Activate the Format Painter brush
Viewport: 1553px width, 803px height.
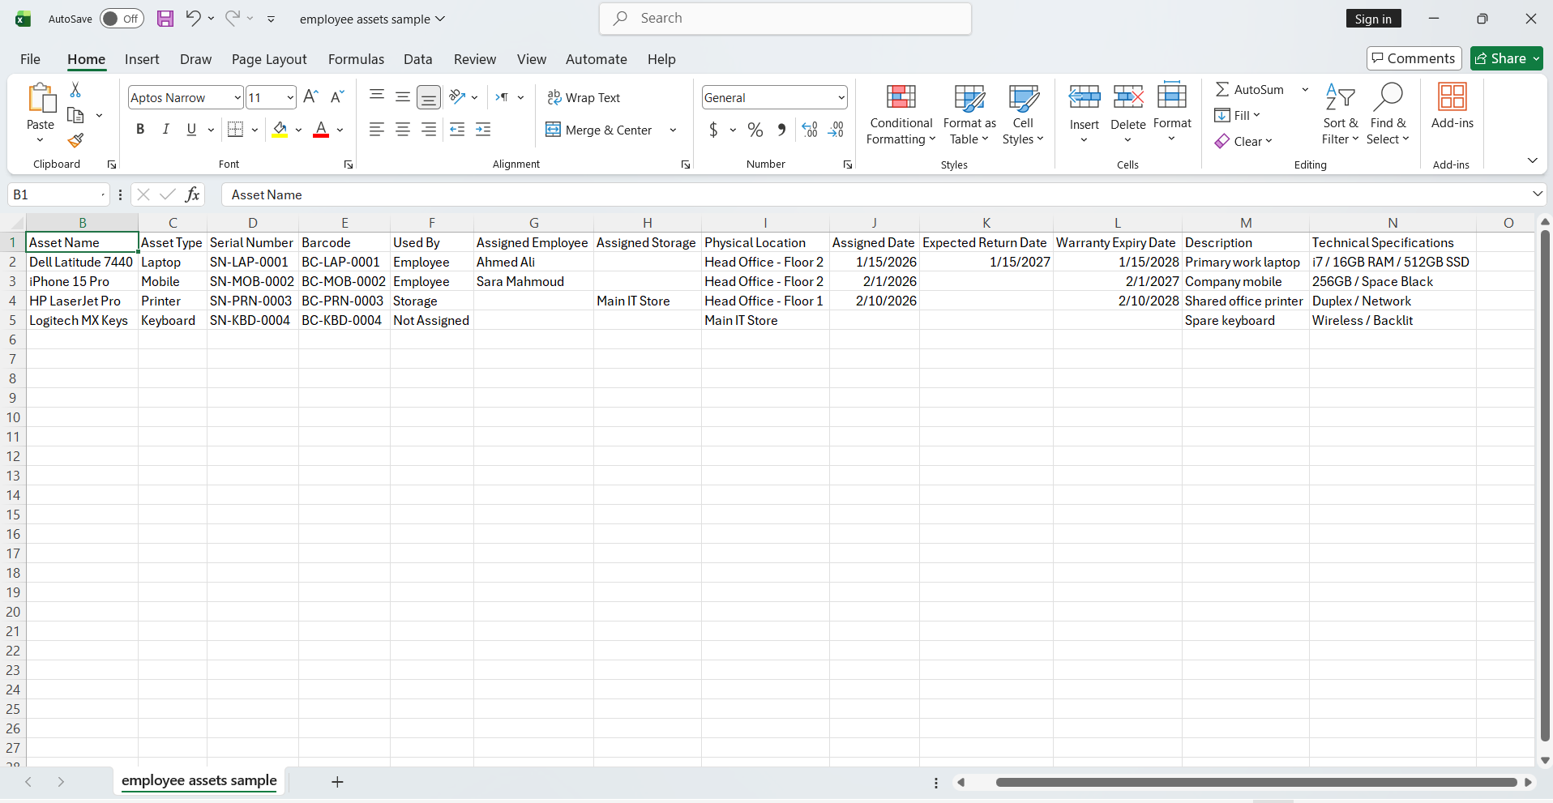tap(75, 141)
